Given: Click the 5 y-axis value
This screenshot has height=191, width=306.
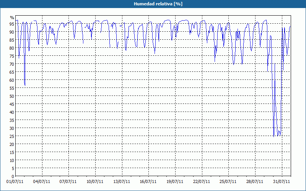Looking at the screenshot, I should 13,168.
